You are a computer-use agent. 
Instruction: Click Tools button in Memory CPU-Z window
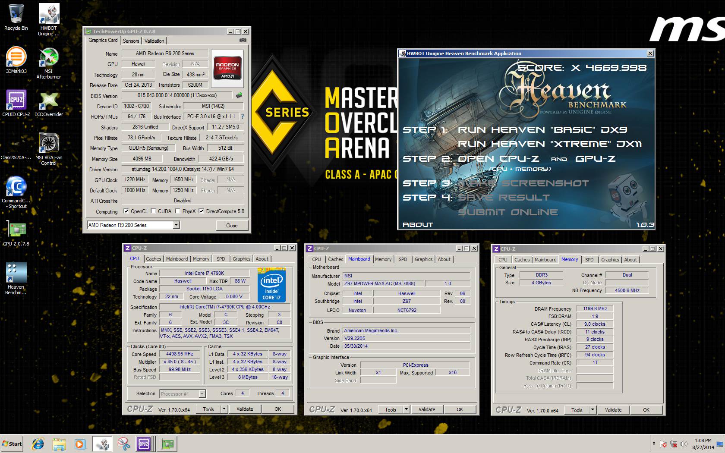pyautogui.click(x=577, y=410)
